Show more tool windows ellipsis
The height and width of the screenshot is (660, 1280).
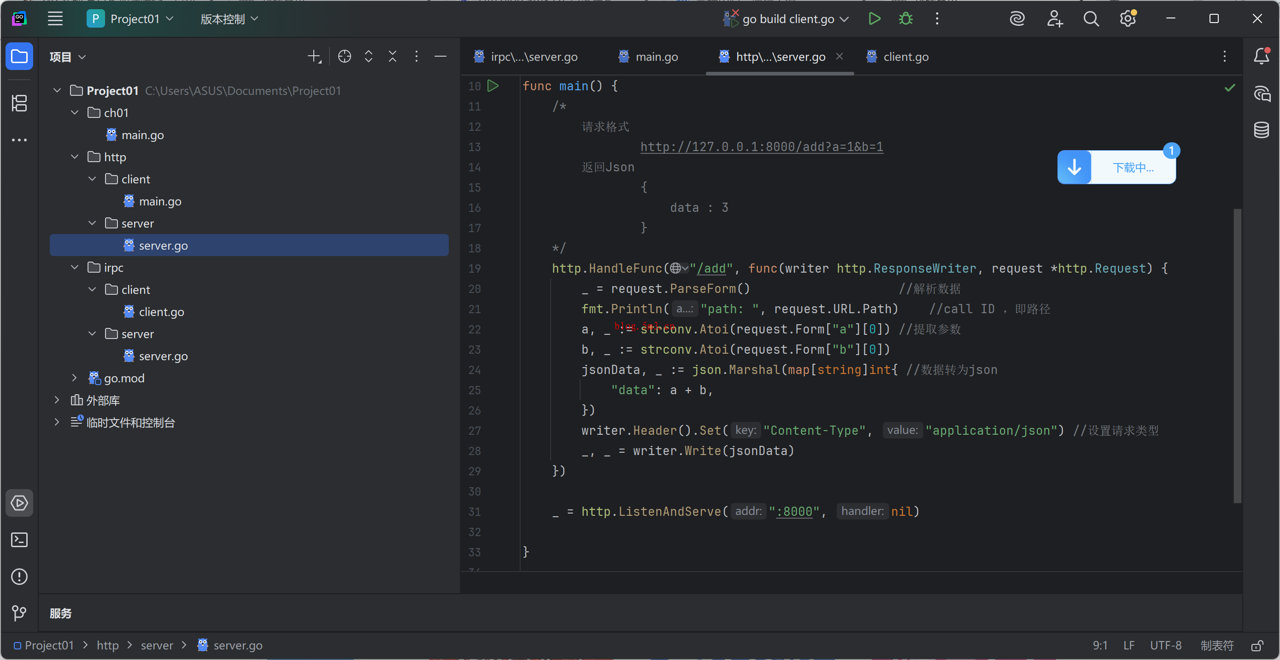(19, 140)
